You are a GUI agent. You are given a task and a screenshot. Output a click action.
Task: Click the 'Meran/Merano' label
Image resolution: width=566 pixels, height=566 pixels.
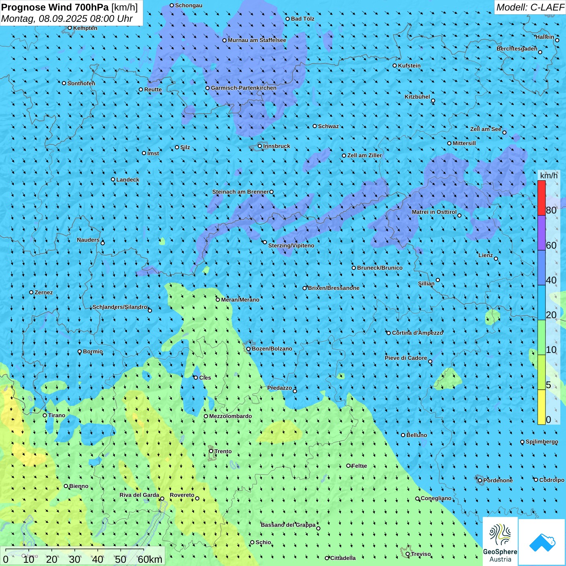coord(241,300)
